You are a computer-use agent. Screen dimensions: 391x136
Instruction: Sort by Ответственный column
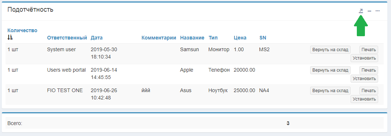point(67,38)
